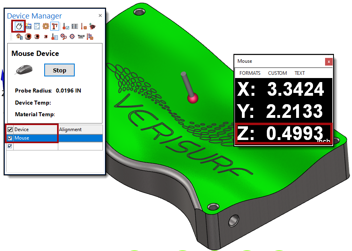Select the mouse device icon in Device Manager
The height and width of the screenshot is (251, 352).
click(x=19, y=26)
